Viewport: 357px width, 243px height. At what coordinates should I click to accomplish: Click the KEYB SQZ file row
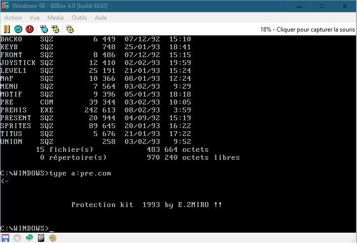coord(96,47)
